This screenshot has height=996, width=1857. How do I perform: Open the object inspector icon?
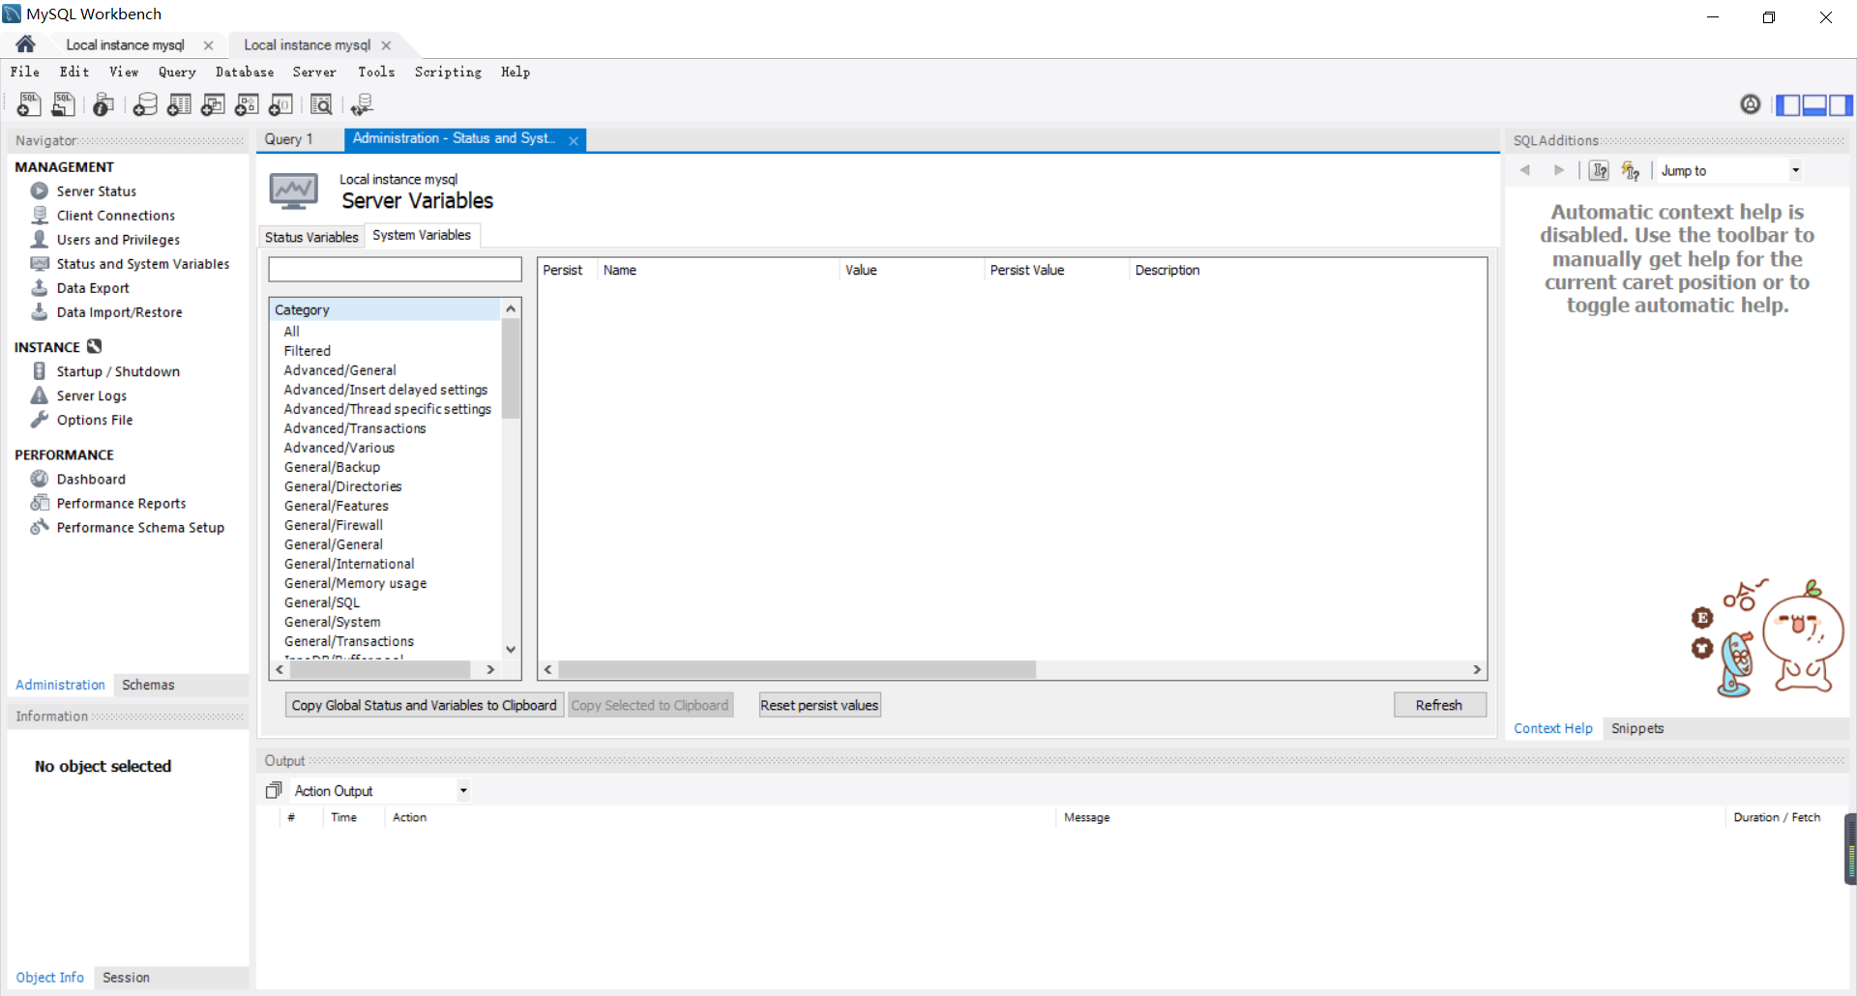tap(103, 104)
